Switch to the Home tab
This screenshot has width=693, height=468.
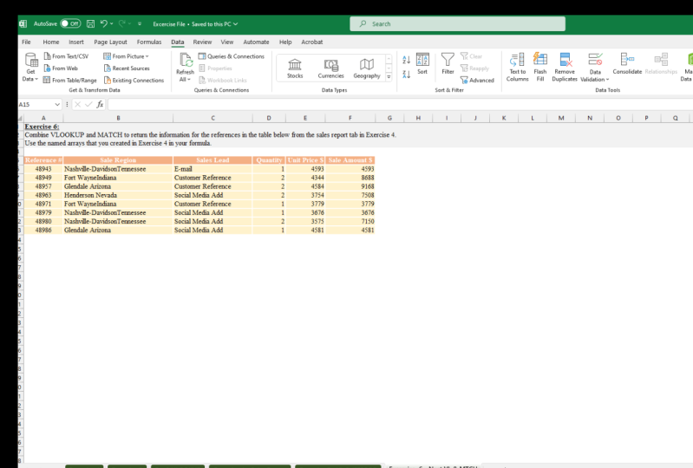point(51,42)
